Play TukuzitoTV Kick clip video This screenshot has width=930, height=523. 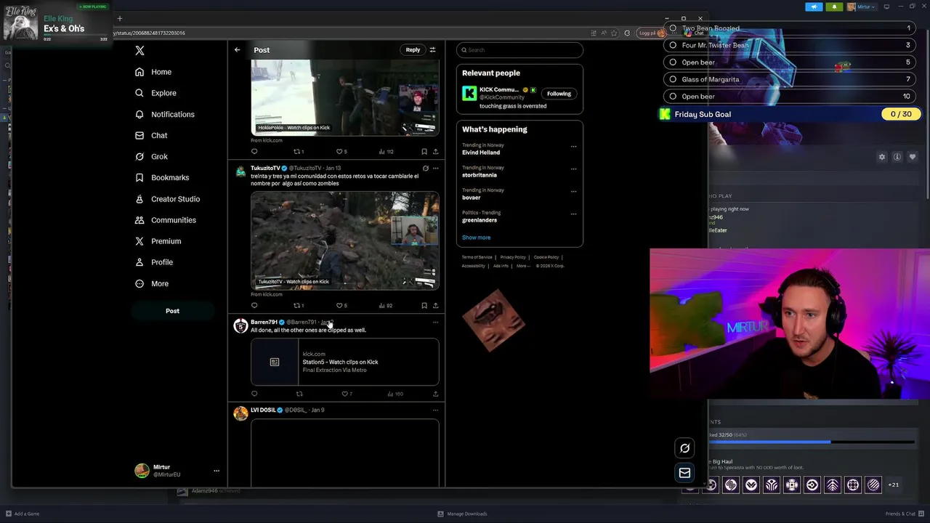tap(345, 240)
